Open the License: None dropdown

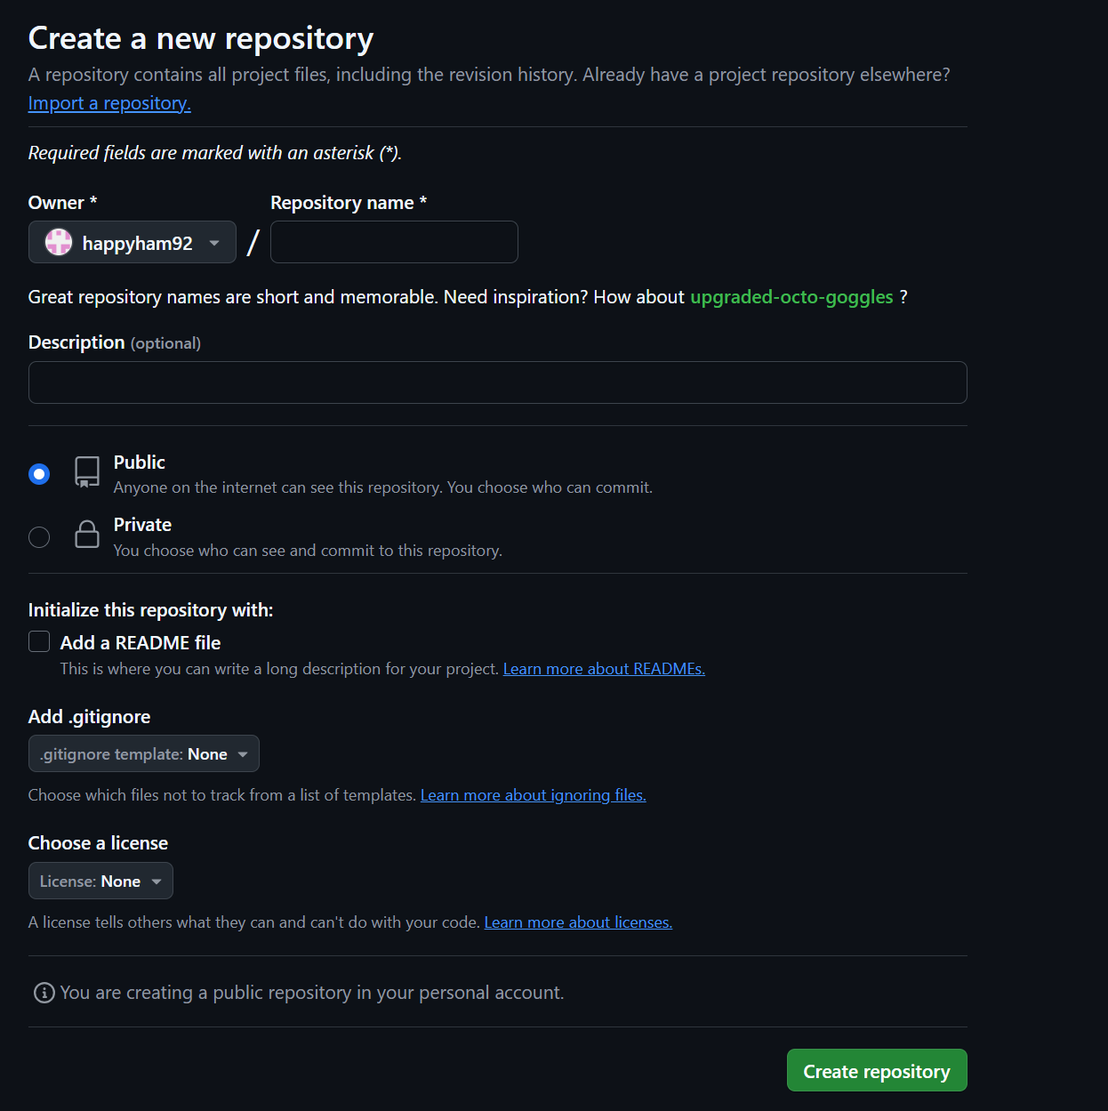tap(100, 881)
